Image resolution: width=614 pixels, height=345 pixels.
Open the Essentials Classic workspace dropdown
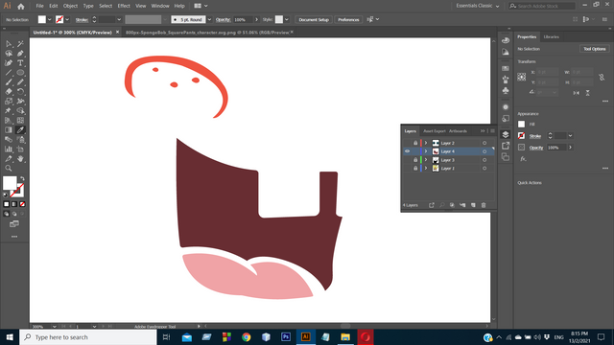click(478, 6)
